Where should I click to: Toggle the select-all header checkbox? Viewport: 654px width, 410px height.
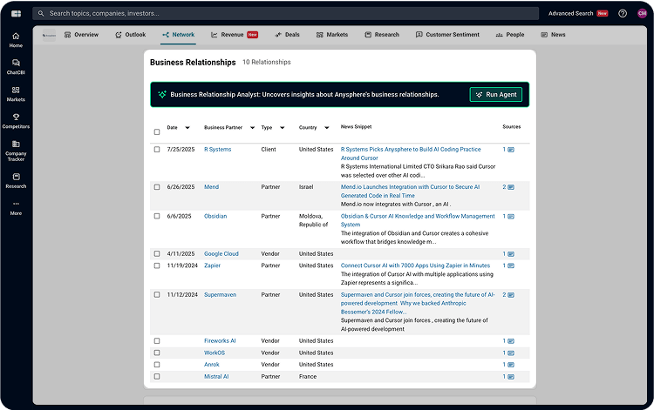(x=157, y=132)
